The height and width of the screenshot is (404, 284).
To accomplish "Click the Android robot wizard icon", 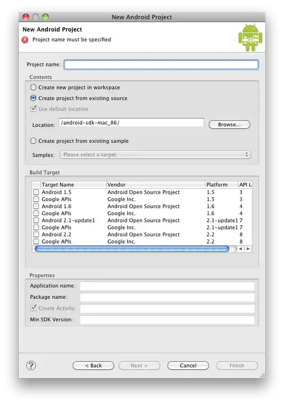I will 250,37.
